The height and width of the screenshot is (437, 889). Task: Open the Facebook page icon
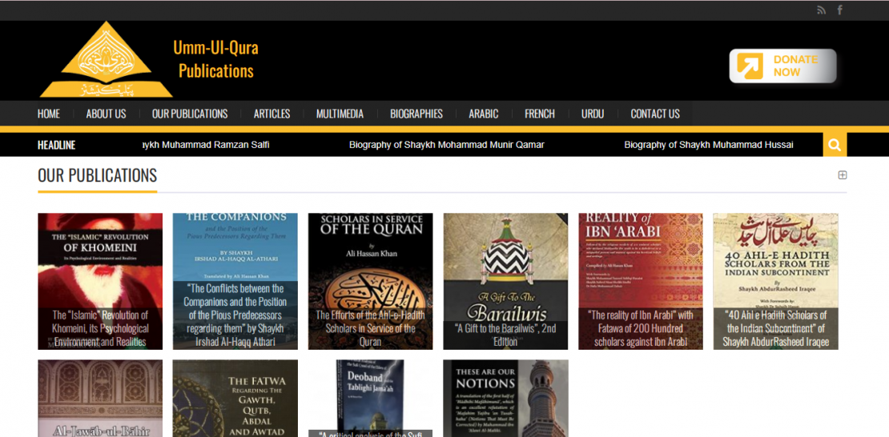coord(840,10)
